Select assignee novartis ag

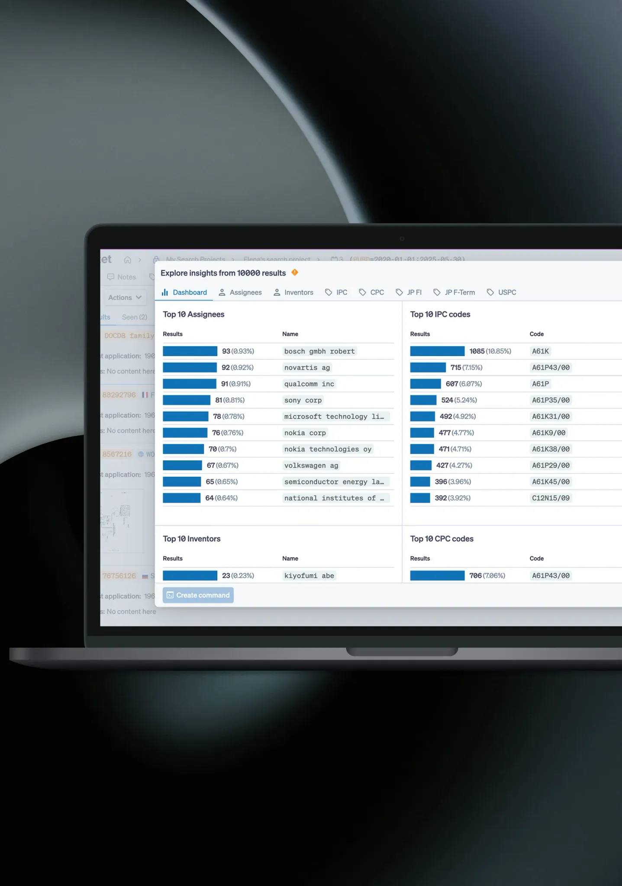(307, 368)
